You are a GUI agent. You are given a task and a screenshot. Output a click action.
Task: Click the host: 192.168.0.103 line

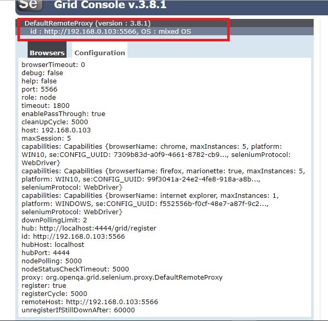click(x=56, y=130)
